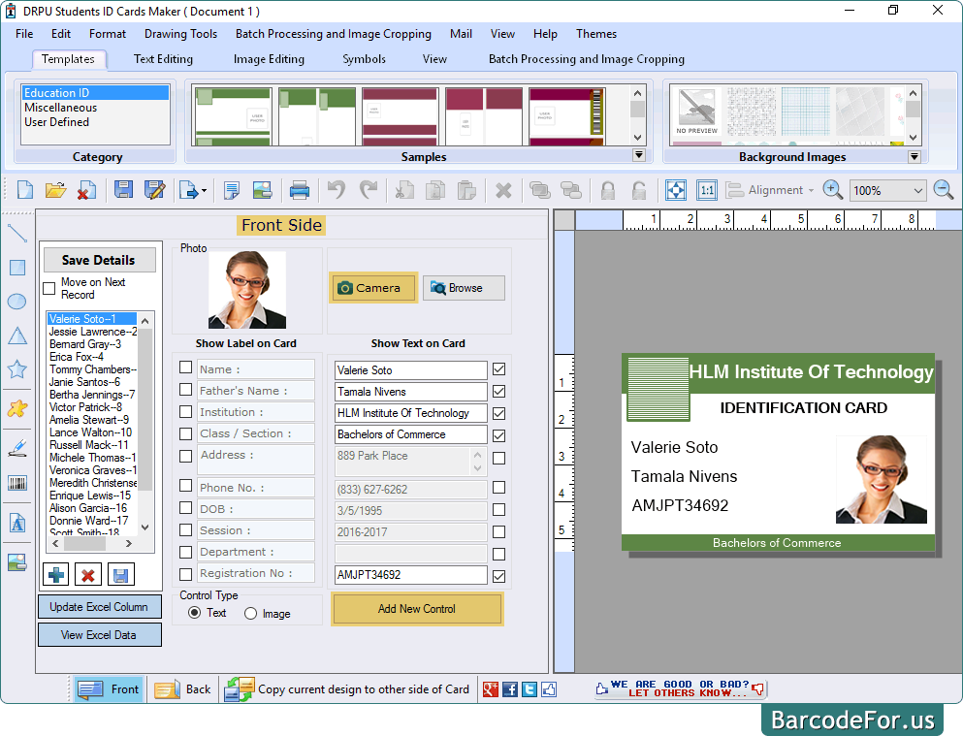Click the Fit to Screen icon
The width and height of the screenshot is (963, 736).
tap(675, 190)
